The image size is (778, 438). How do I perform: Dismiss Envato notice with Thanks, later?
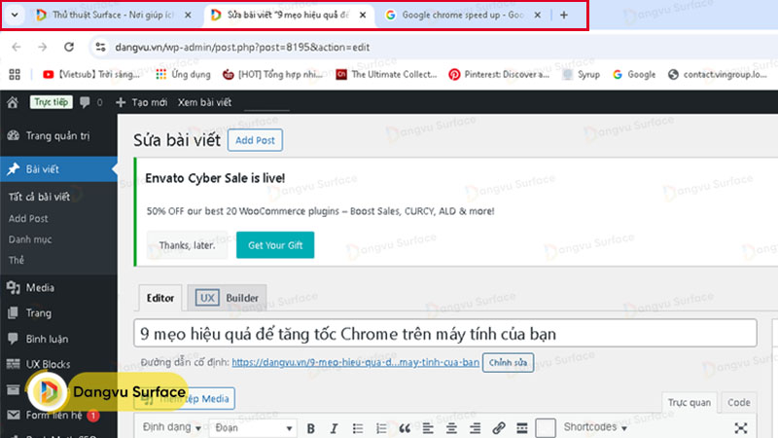pyautogui.click(x=187, y=245)
